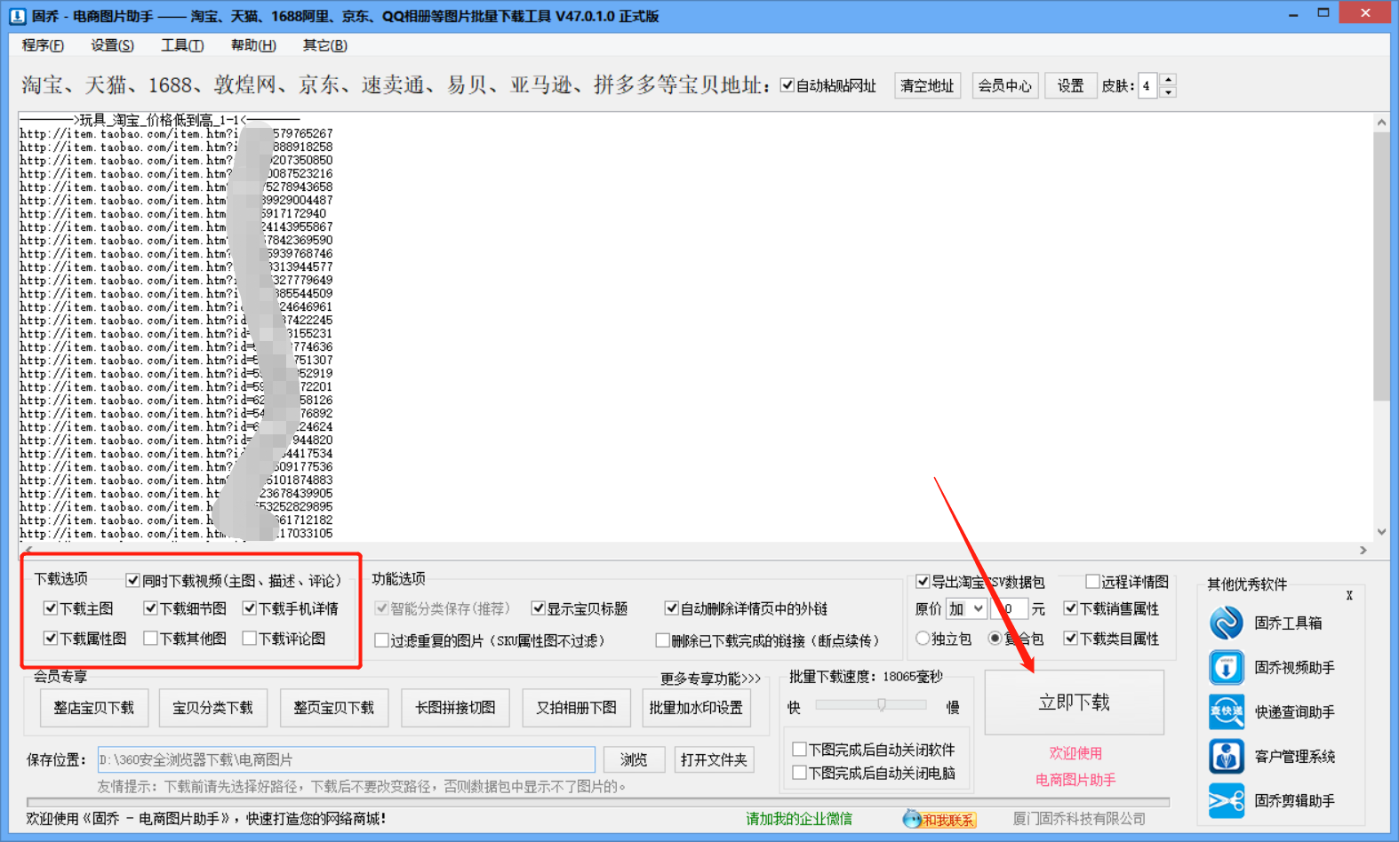
Task: Click 宝贝分类下载 button
Action: click(213, 708)
